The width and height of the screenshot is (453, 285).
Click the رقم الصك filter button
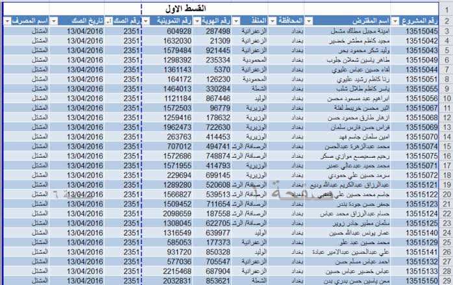pos(108,21)
